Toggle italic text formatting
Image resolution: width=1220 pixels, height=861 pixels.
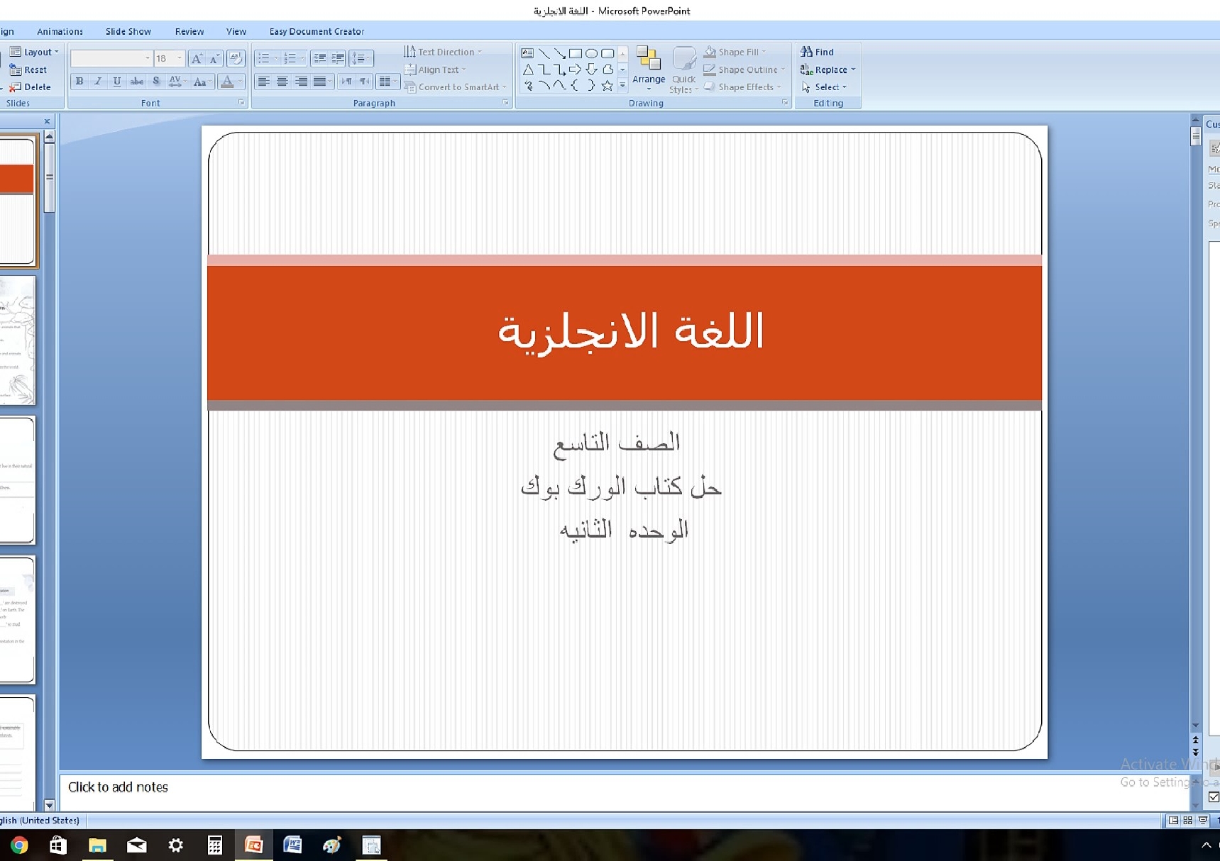click(98, 82)
